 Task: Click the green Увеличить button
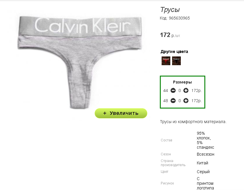pos(121,113)
